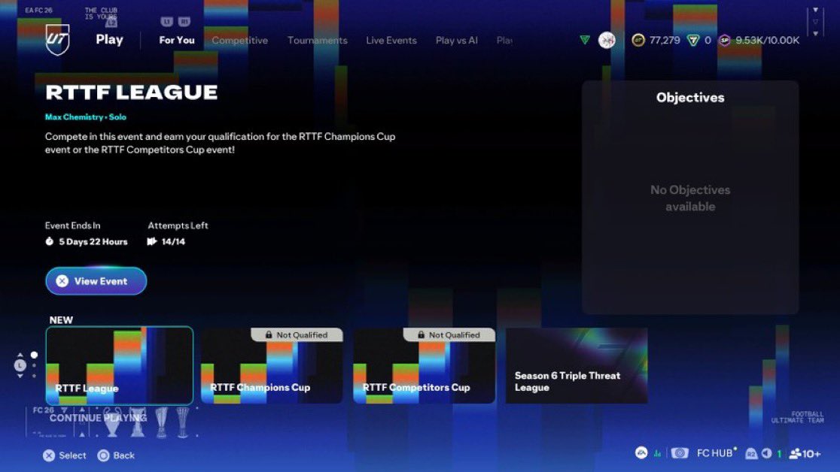Click the green connection bars icon
This screenshot has width=840, height=472.
pyautogui.click(x=657, y=454)
